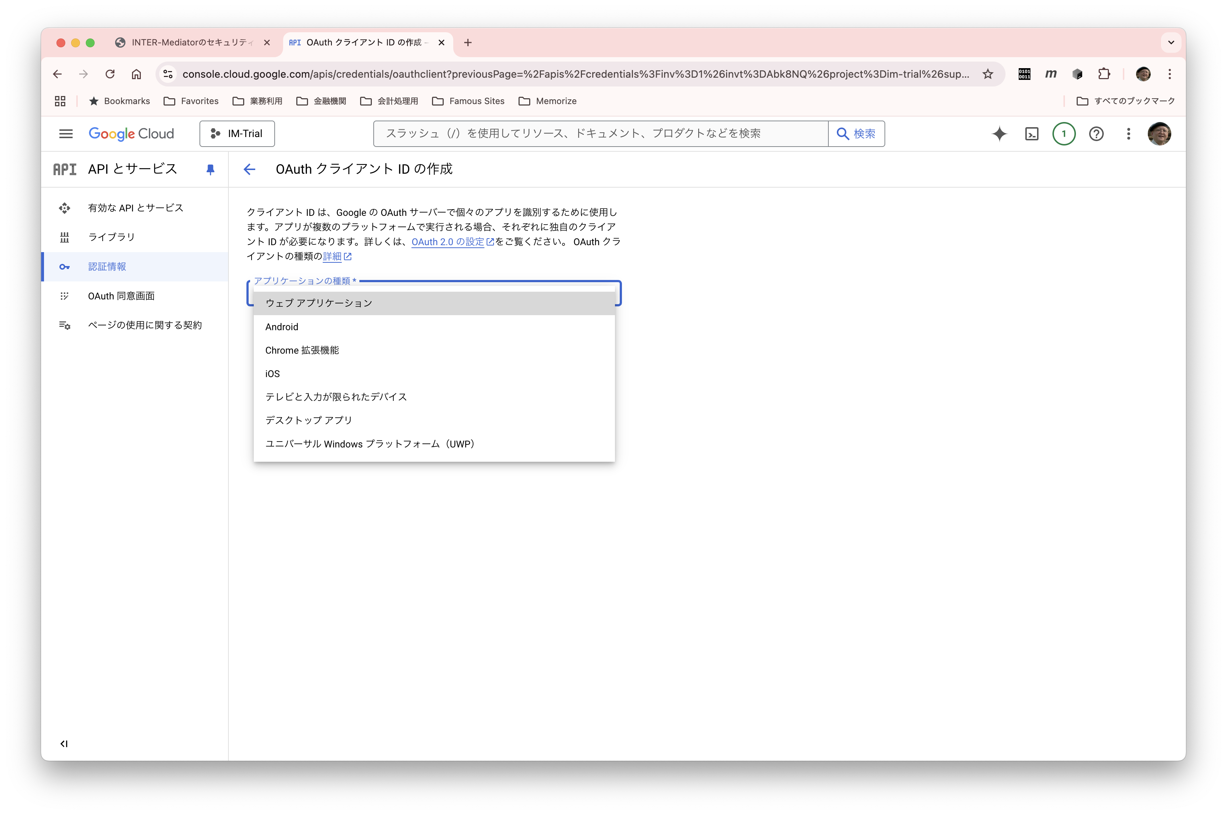The width and height of the screenshot is (1227, 815).
Task: Collapse the sidebar with bottom-left arrow
Action: 64,744
